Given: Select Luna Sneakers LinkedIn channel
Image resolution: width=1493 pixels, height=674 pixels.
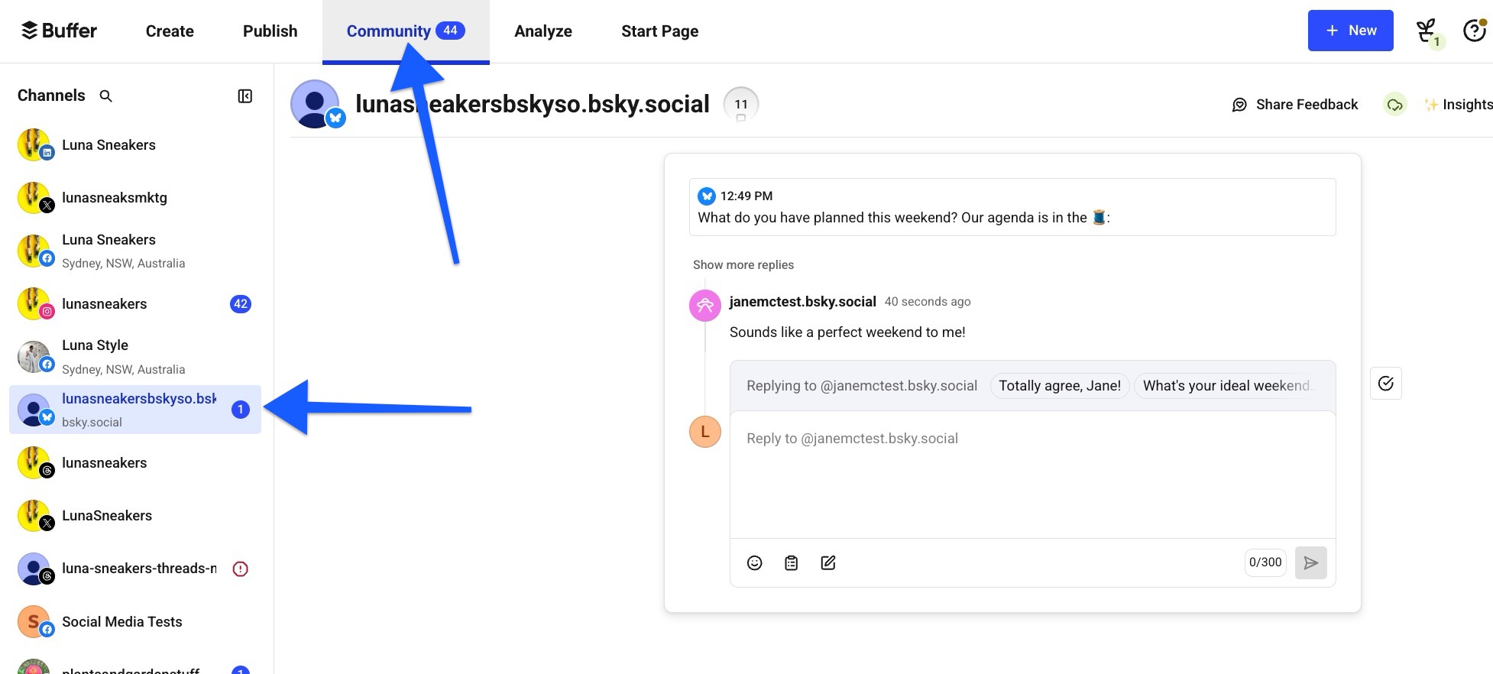Looking at the screenshot, I should 135,145.
